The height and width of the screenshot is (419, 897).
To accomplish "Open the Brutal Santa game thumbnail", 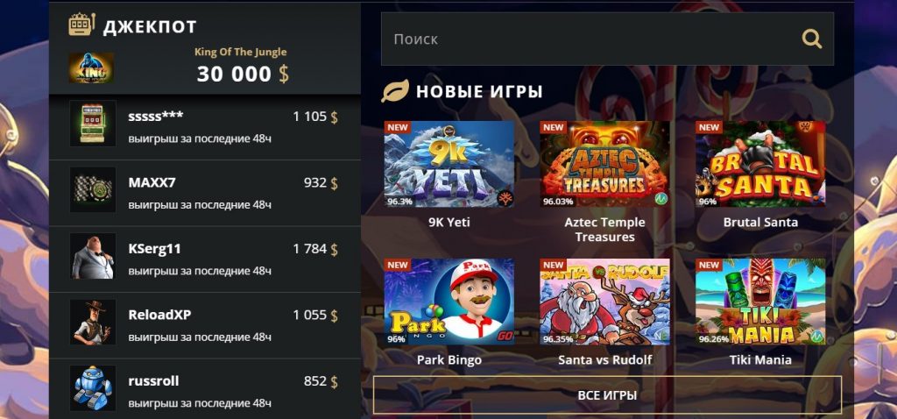I will tap(760, 164).
